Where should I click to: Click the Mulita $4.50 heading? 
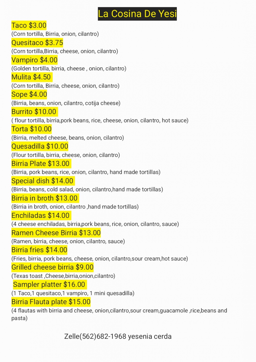(x=31, y=77)
